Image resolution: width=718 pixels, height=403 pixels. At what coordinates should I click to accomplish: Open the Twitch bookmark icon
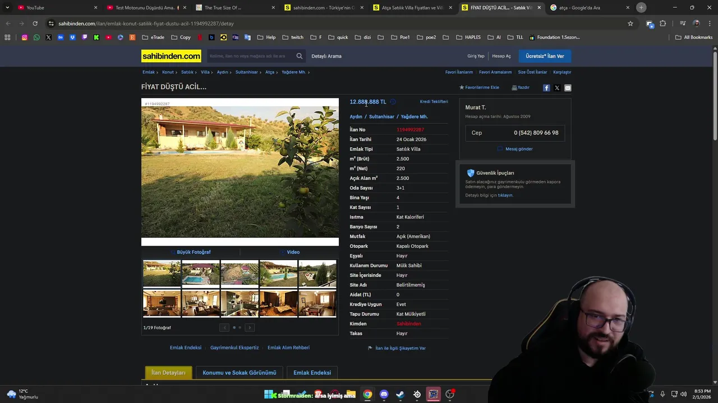(x=84, y=38)
